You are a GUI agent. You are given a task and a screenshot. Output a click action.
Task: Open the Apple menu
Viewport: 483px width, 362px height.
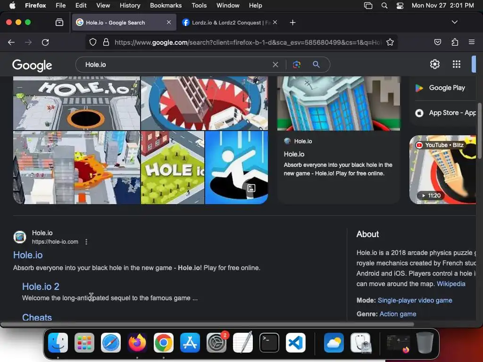click(x=12, y=5)
